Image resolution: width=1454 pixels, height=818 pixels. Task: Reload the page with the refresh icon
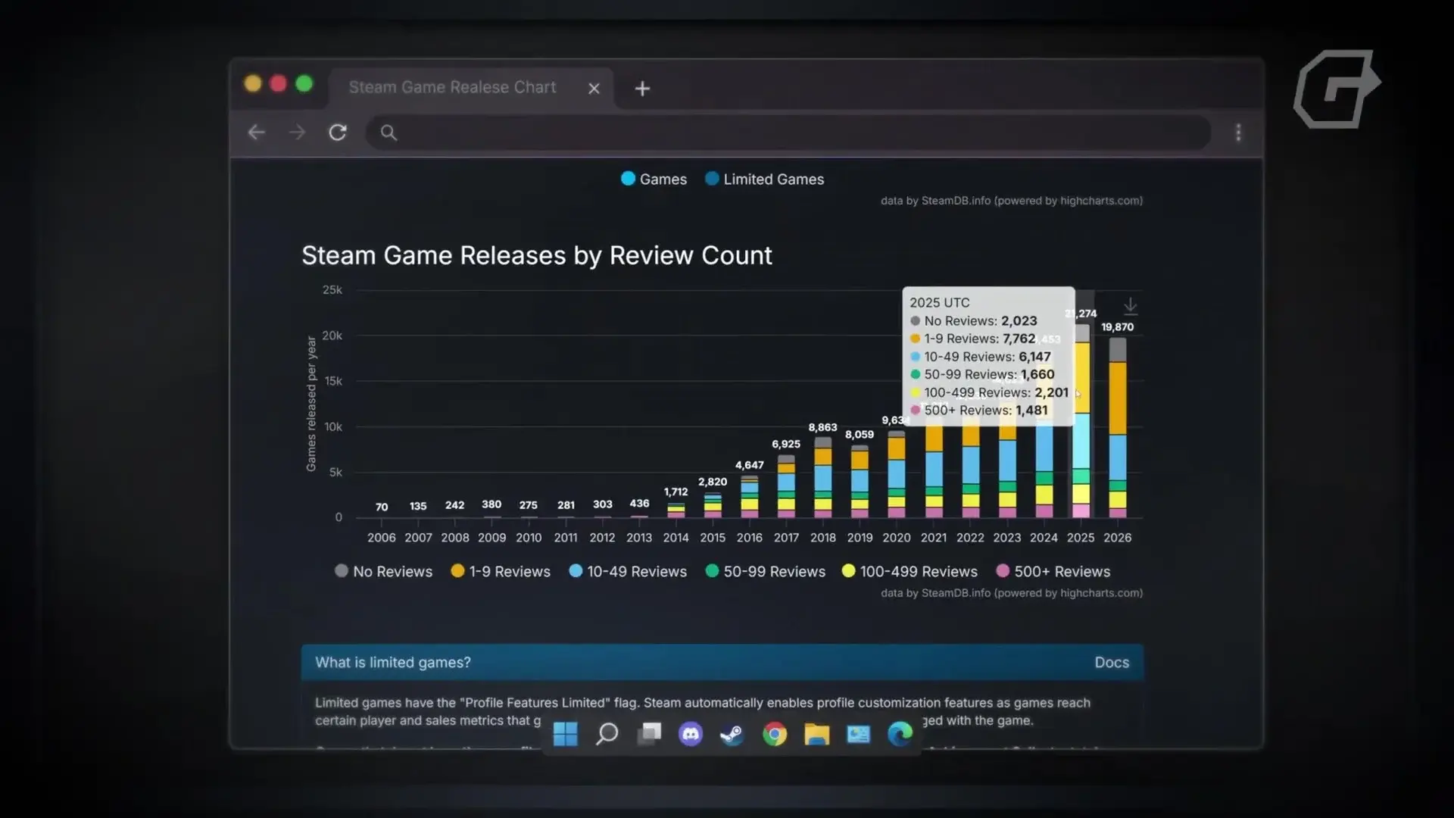338,133
